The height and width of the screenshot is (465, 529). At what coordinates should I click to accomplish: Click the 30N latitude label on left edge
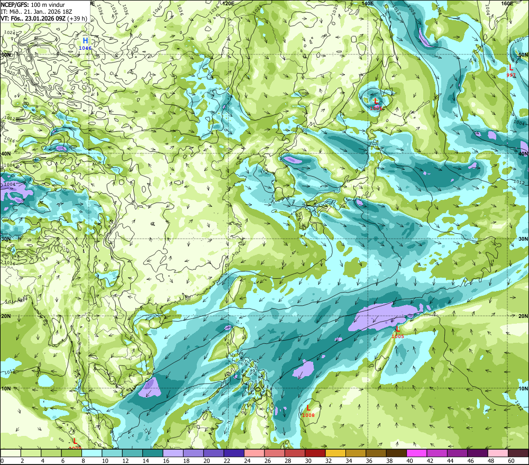click(x=6, y=239)
